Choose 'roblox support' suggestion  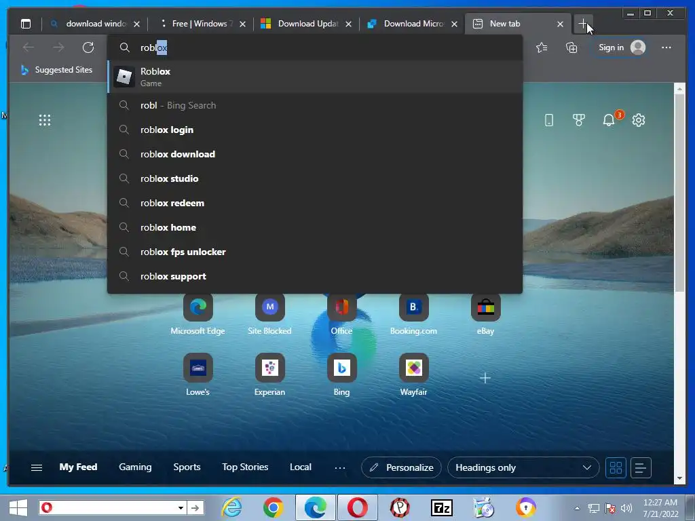[315, 276]
